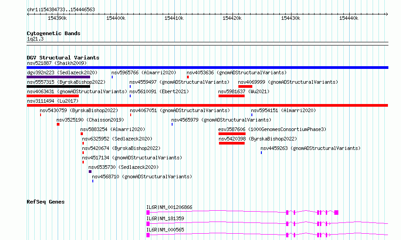Viewport: 401px width, 240px height.
Task: Click the 154420k ruler position
Action: [x=232, y=18]
